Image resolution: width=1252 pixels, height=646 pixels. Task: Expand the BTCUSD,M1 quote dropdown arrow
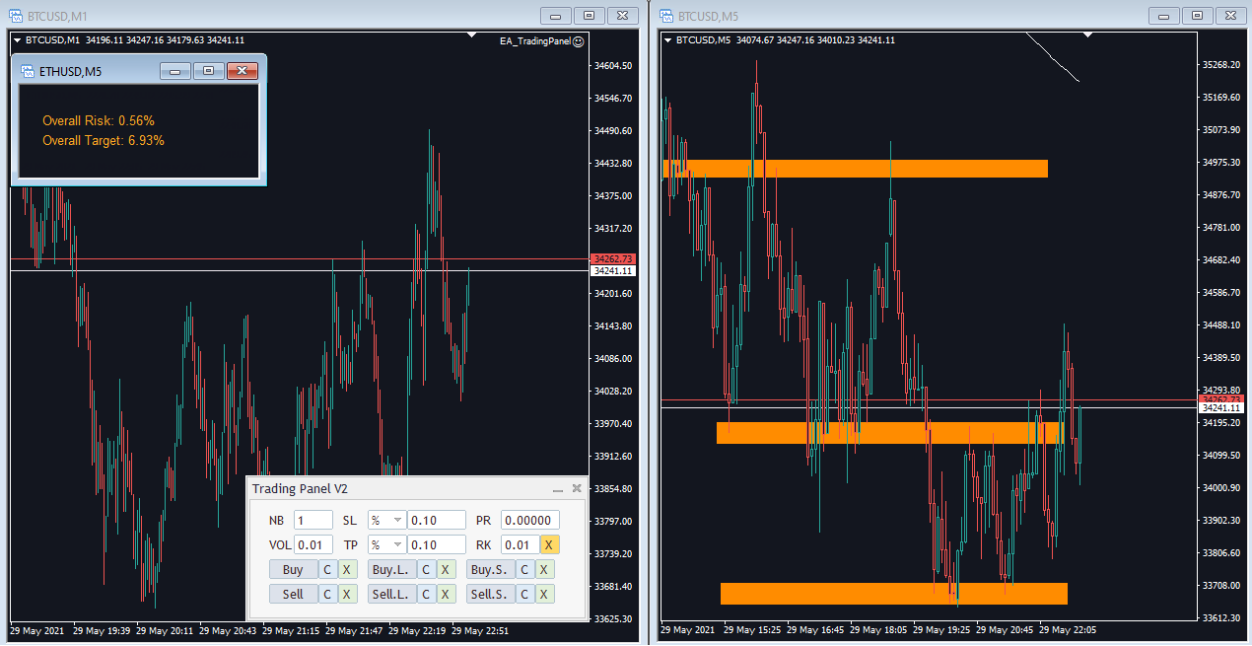pos(17,41)
